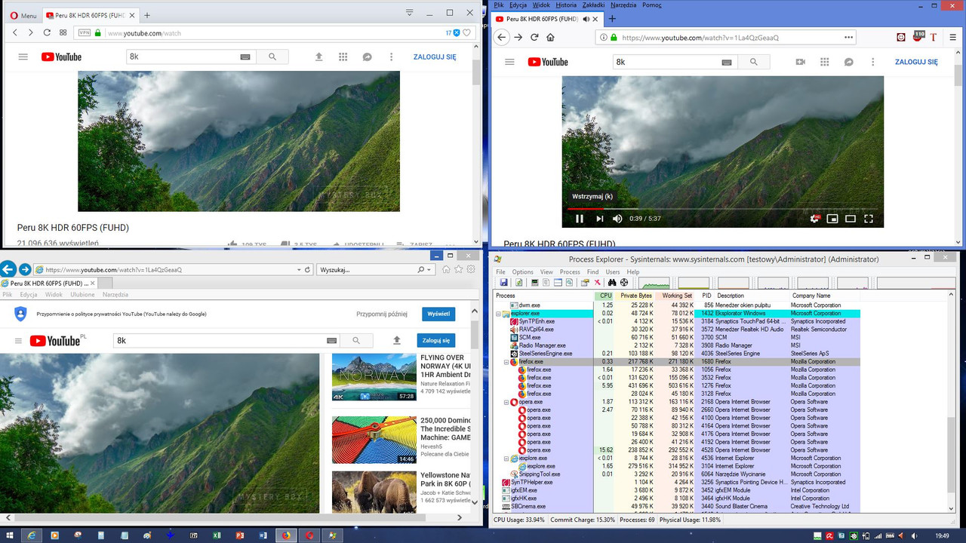Screen dimensions: 966x543
Task: Open the Zakładki menu in Firefox
Action: [594, 5]
